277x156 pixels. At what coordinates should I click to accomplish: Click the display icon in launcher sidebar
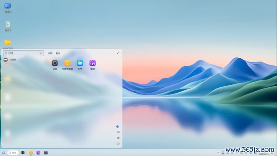(118, 132)
